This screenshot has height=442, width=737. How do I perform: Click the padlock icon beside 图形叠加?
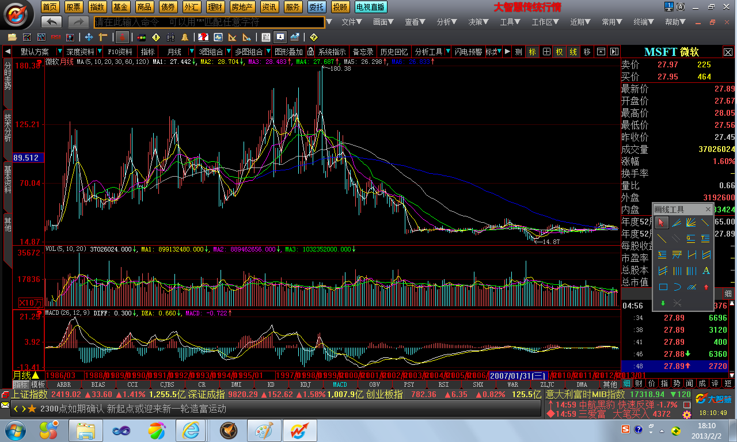310,52
